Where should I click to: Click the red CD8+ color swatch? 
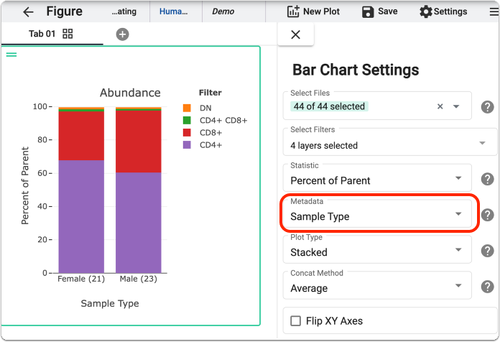(187, 133)
